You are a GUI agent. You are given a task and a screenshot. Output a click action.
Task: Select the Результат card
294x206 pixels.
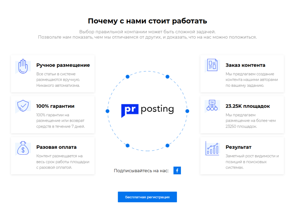pos(242,156)
